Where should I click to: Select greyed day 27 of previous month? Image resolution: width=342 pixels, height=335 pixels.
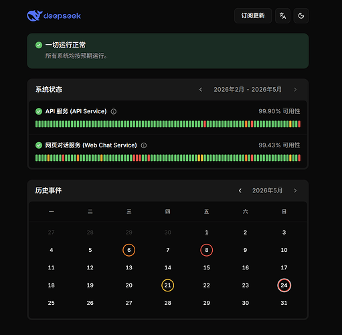pyautogui.click(x=52, y=232)
